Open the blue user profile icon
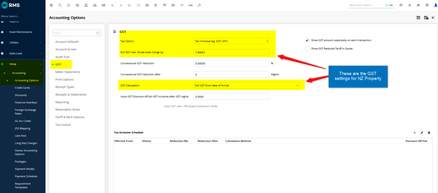Viewport: 438px width, 193px height. (x=436, y=5)
